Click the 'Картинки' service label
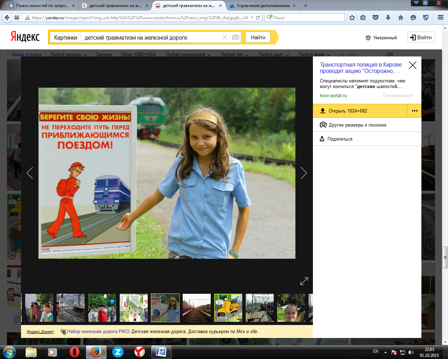Viewport: 448px width, 359px height. tap(65, 38)
